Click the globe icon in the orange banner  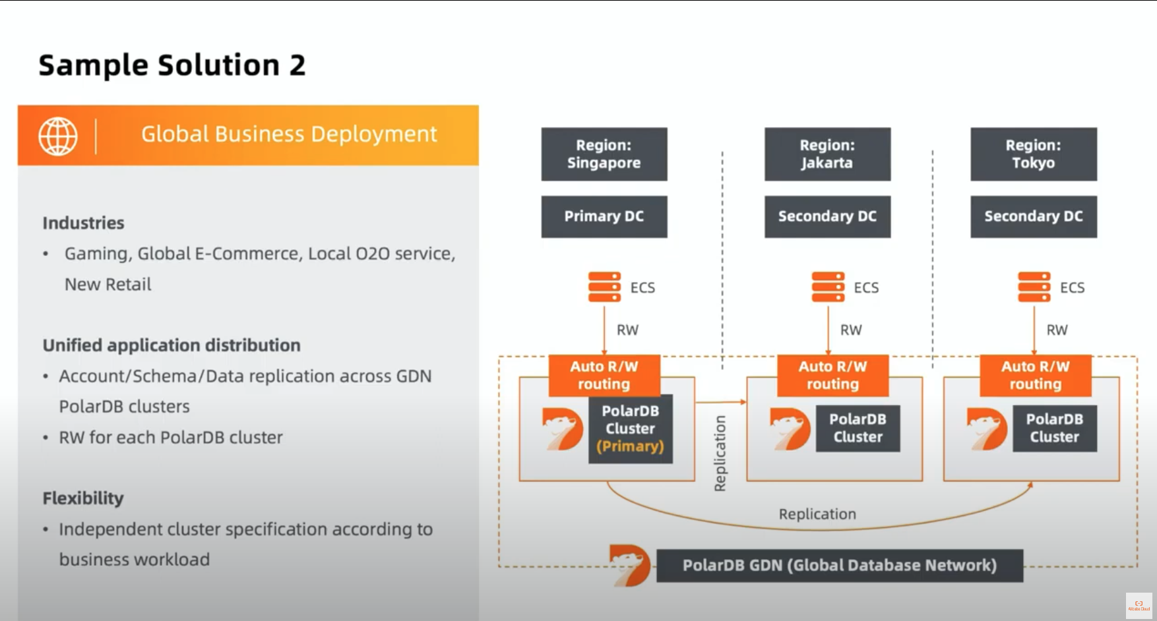coord(58,136)
